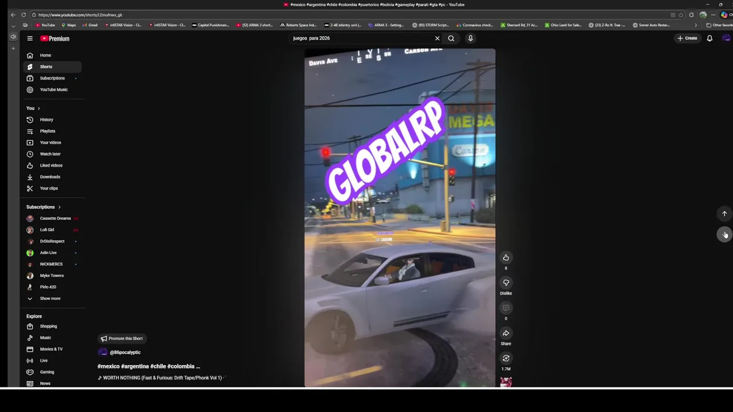Open Other favorites folder
Viewport: 733px width, 412px height.
(x=719, y=25)
